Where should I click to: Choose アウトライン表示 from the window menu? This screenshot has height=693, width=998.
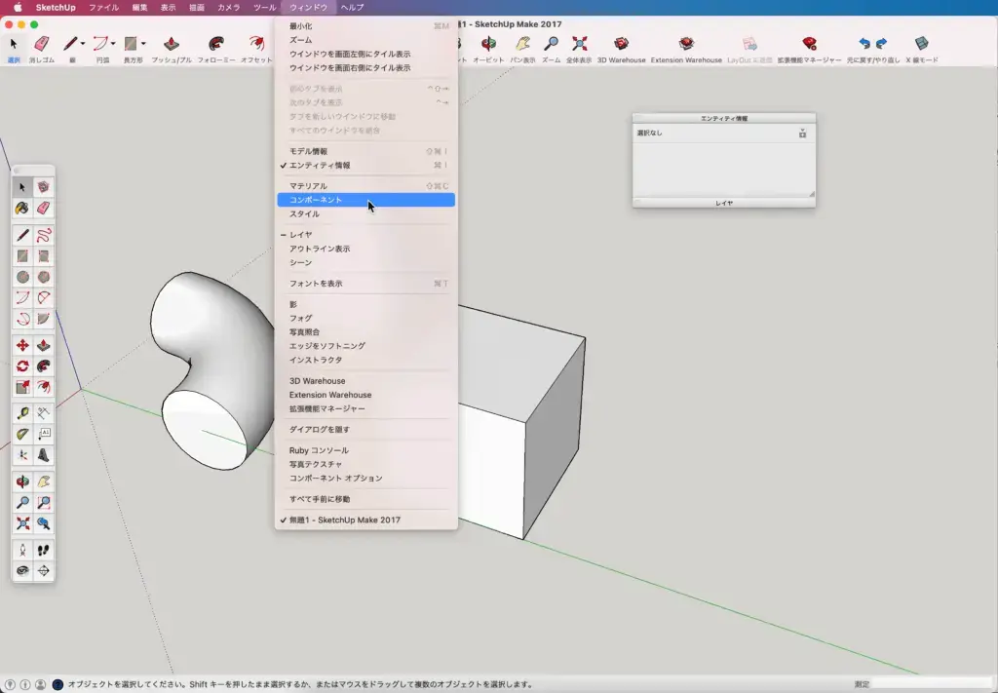coord(366,249)
